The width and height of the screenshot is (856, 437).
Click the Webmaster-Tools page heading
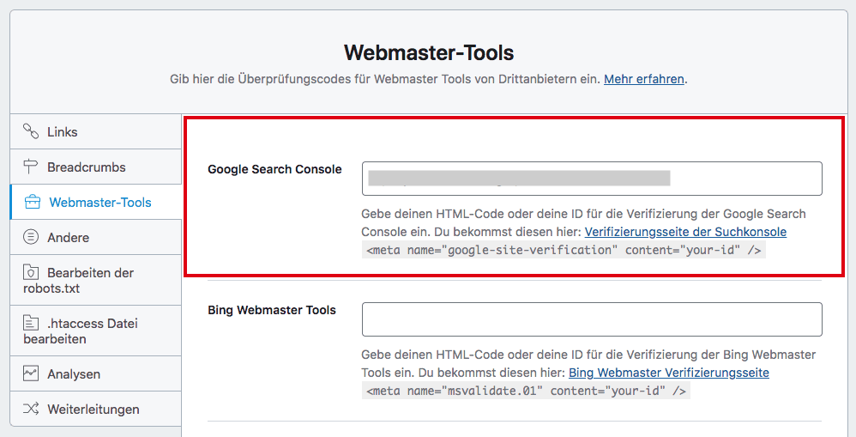click(429, 52)
